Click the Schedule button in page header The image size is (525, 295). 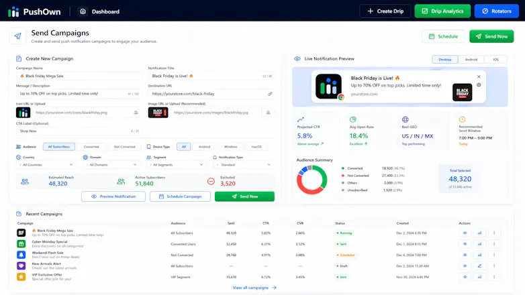coord(443,36)
